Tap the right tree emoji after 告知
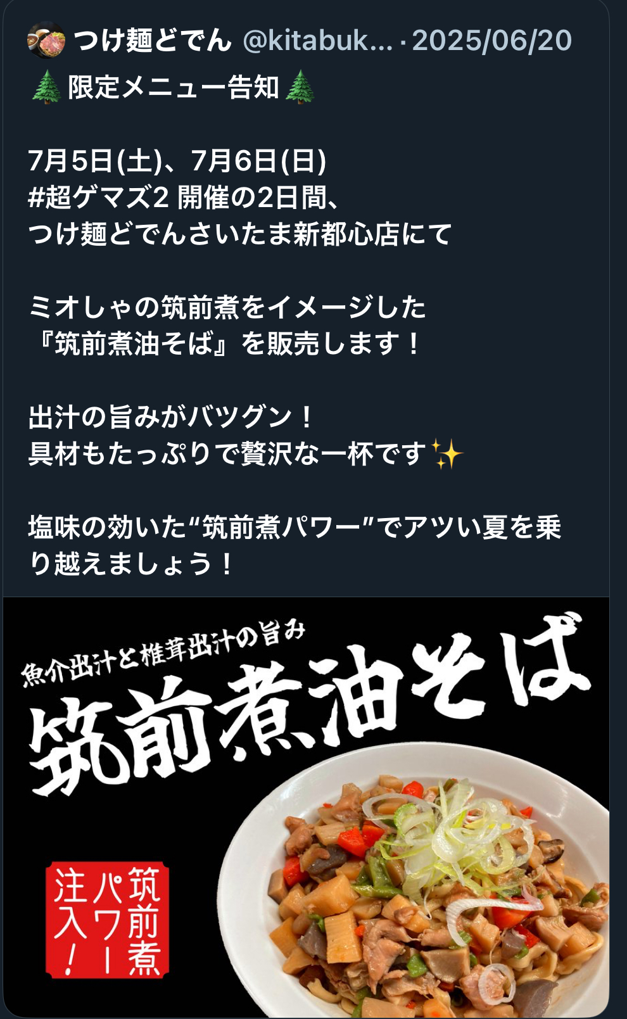 pyautogui.click(x=300, y=87)
